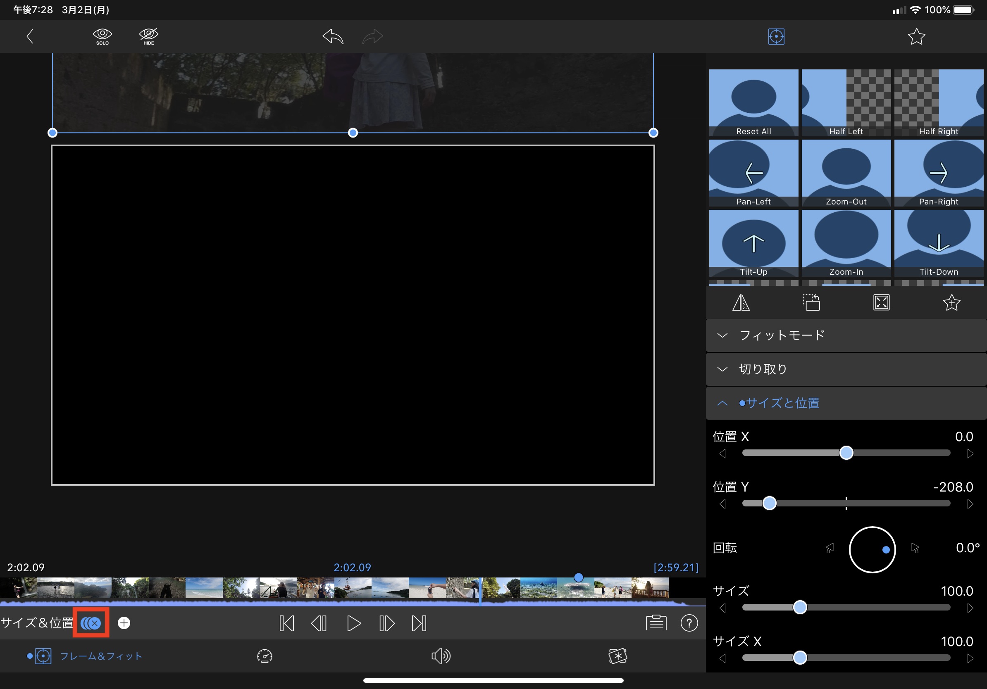The image size is (987, 689).
Task: Click the rotate 90 degrees icon
Action: (811, 303)
